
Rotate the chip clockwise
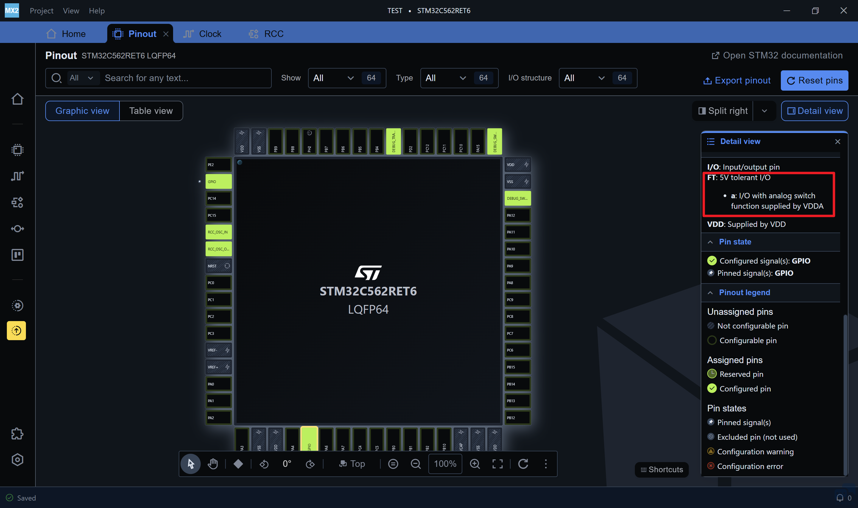pos(310,464)
